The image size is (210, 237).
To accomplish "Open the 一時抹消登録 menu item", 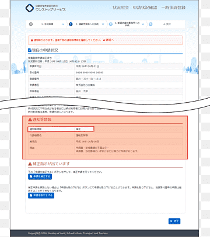I will [173, 8].
